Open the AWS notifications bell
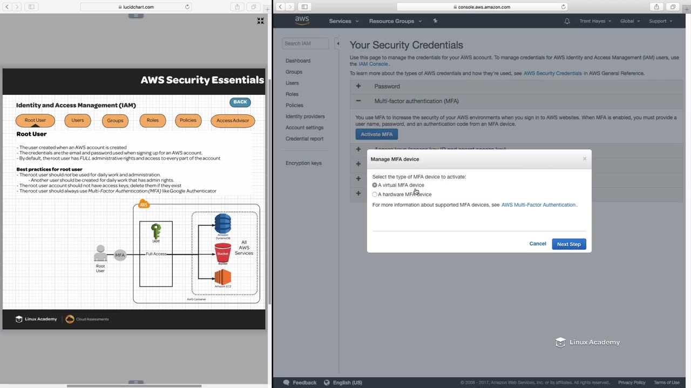691x388 pixels. [x=567, y=21]
